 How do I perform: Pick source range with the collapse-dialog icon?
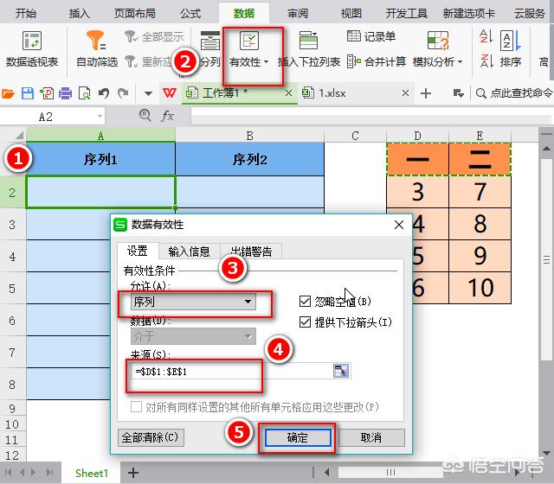341,371
